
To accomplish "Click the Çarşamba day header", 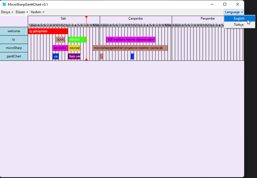I will 135,19.
